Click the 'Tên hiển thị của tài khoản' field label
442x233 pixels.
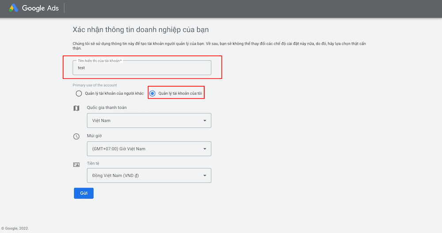(x=99, y=60)
